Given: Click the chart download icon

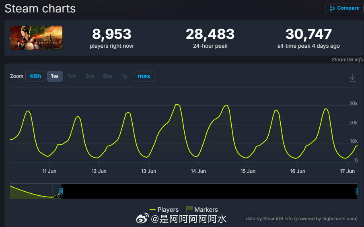Looking at the screenshot, I should tap(352, 78).
